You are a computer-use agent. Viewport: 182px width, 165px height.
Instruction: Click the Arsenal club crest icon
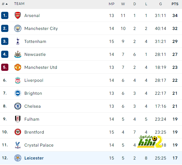18,16
